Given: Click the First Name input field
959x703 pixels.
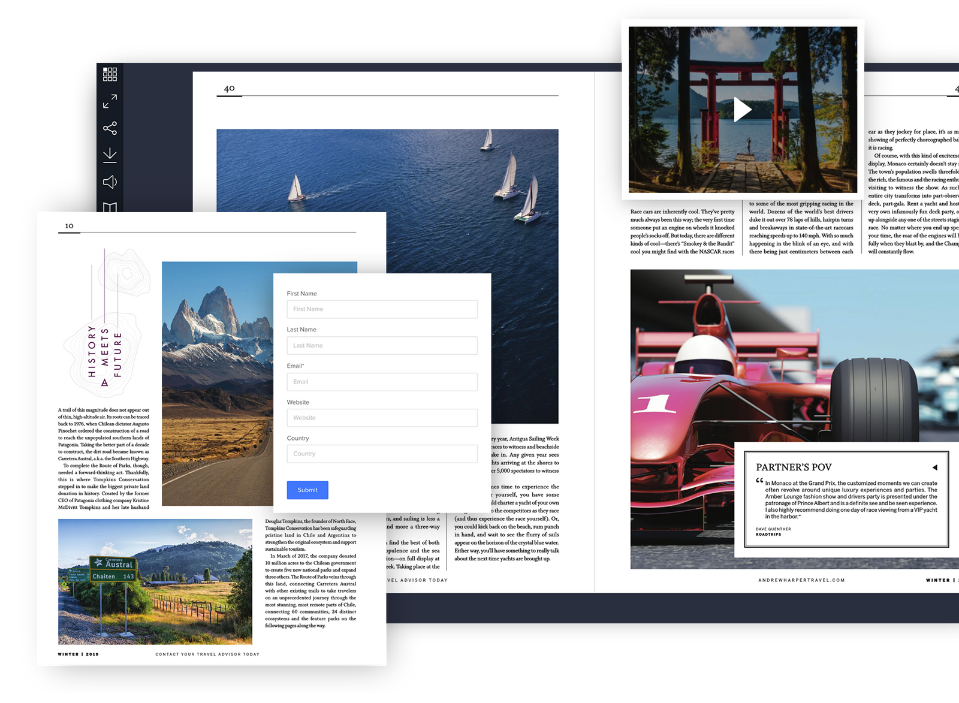Looking at the screenshot, I should pyautogui.click(x=382, y=309).
